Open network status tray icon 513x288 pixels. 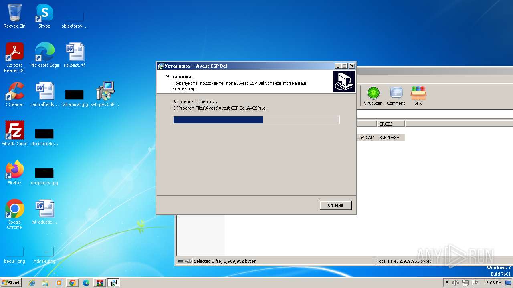point(465,283)
